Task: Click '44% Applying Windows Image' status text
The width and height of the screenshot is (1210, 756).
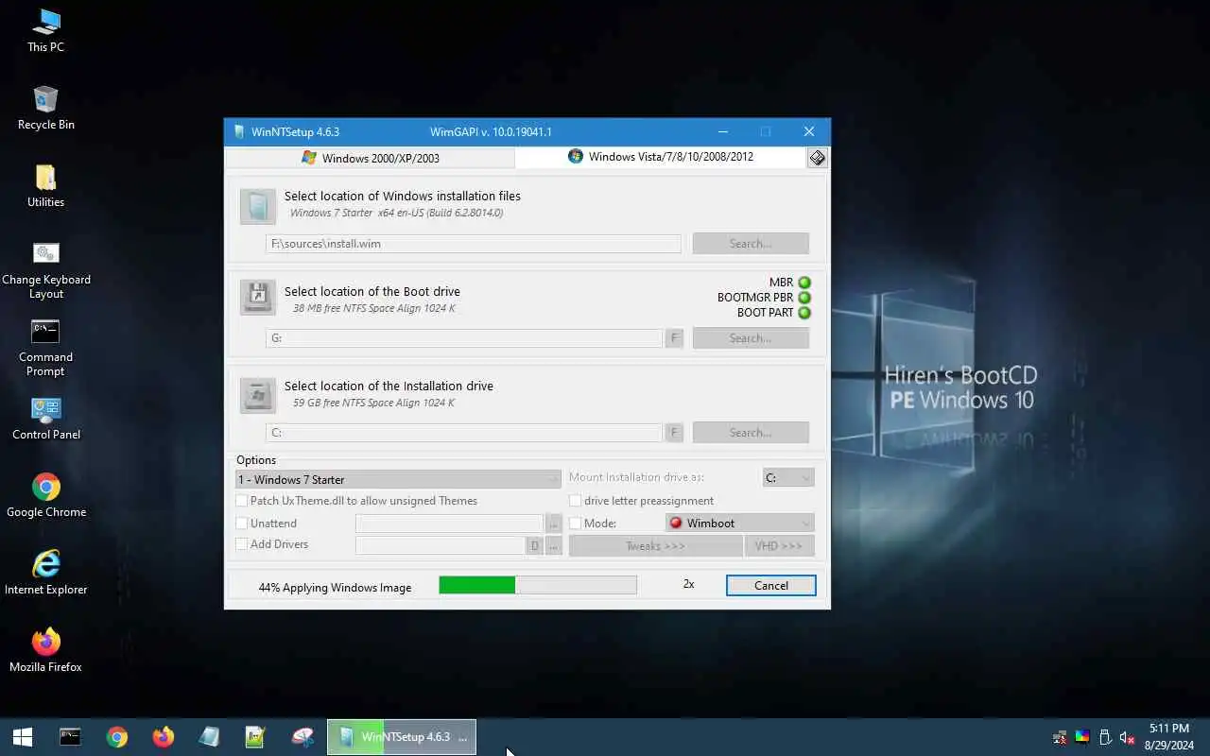Action: point(335,588)
